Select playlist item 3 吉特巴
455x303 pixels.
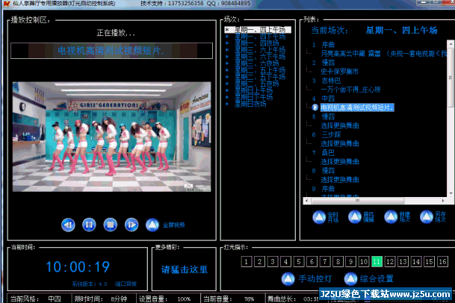coord(331,81)
